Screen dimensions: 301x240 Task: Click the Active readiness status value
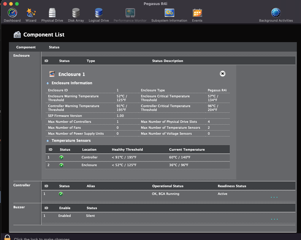(222, 194)
